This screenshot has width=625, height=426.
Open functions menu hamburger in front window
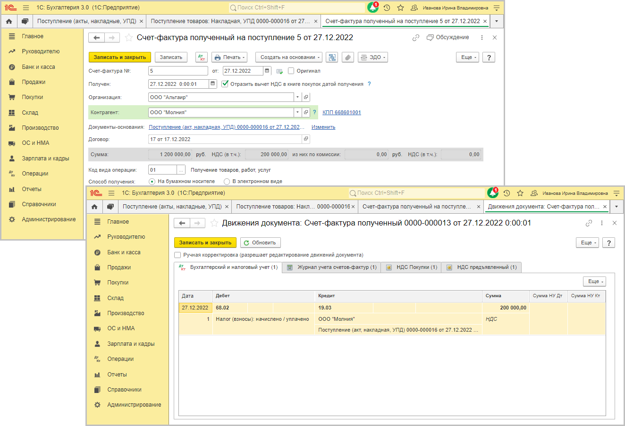(111, 193)
